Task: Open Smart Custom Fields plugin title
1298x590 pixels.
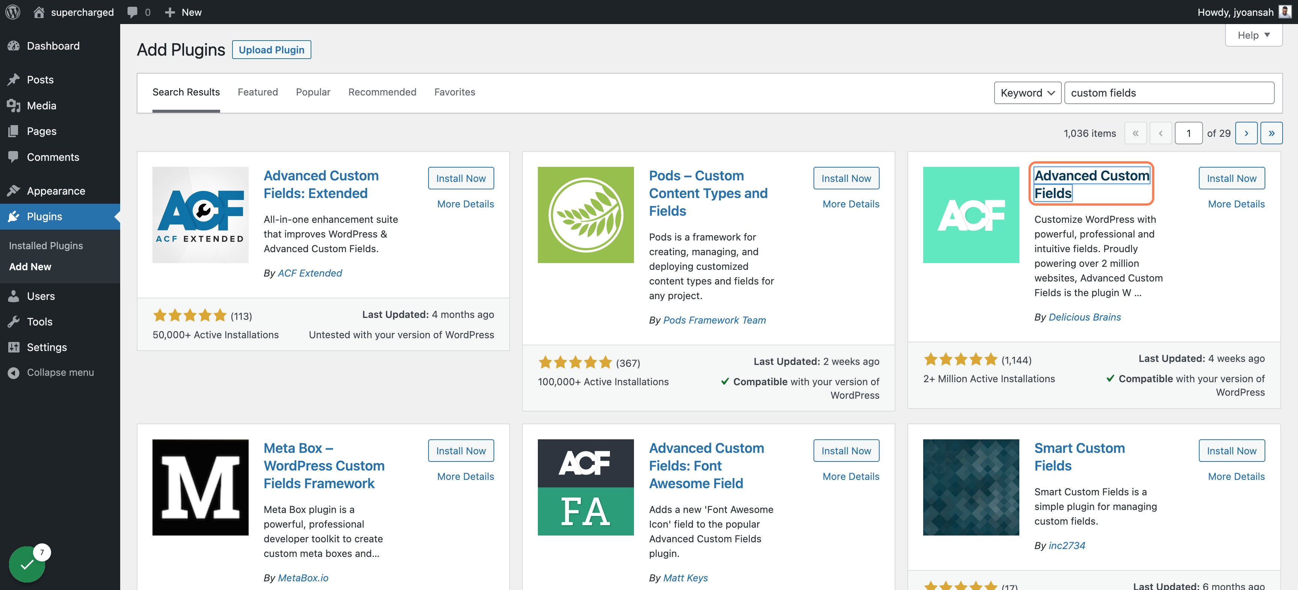Action: coord(1079,457)
